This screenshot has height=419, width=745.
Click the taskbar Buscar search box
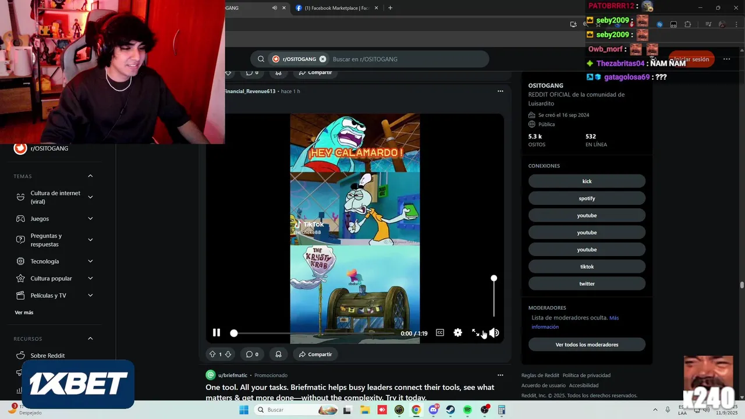(x=296, y=410)
